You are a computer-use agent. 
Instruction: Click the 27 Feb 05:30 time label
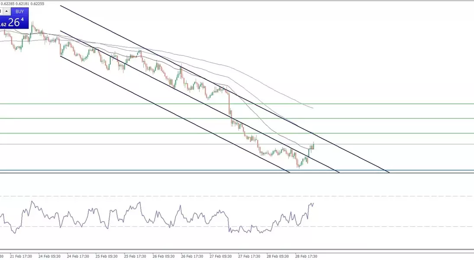221,256
